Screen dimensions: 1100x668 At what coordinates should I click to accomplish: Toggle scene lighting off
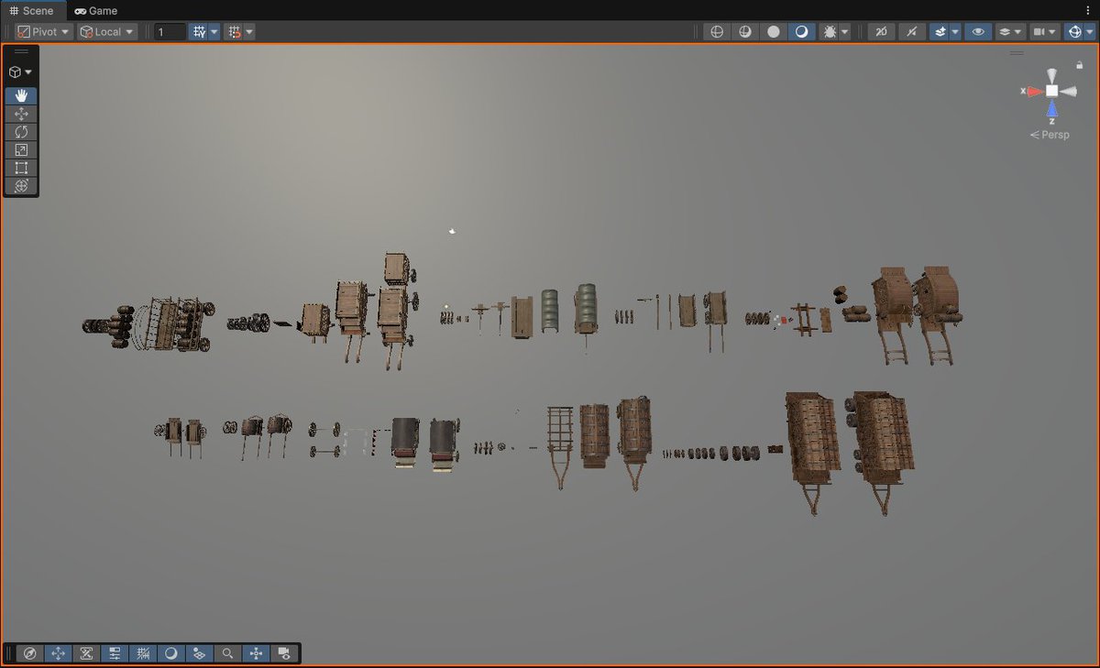pos(910,32)
